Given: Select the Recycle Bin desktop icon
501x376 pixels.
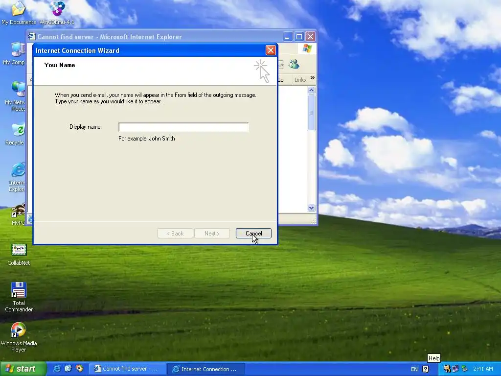Looking at the screenshot, I should click(16, 134).
